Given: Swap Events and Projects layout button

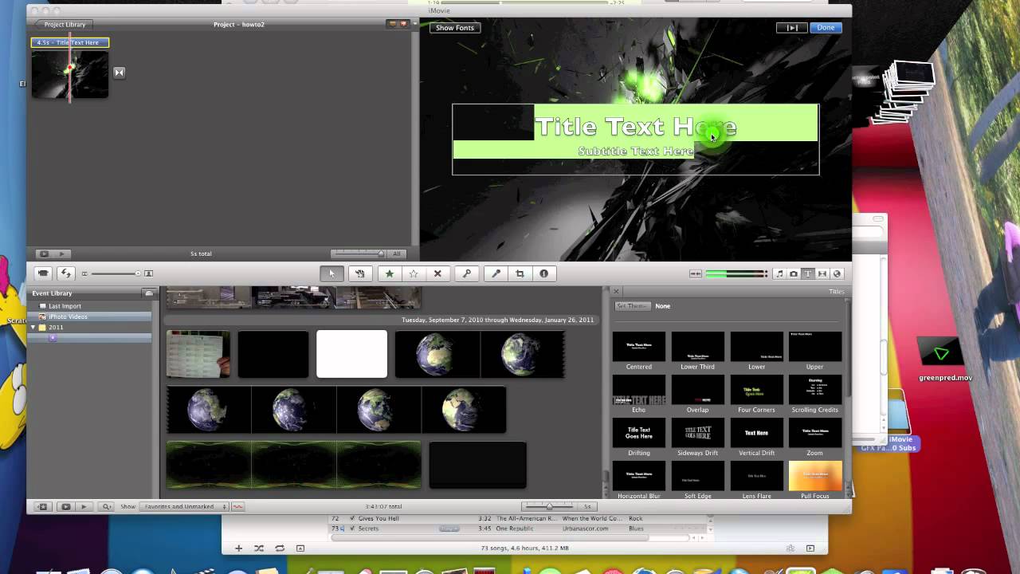Looking at the screenshot, I should pos(65,273).
